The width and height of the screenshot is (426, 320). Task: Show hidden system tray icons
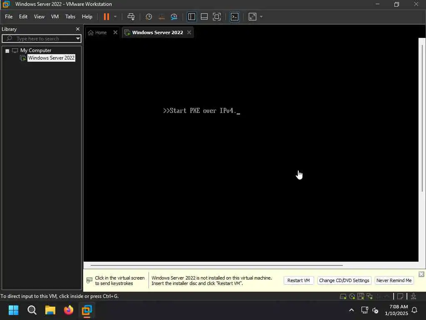click(351, 310)
